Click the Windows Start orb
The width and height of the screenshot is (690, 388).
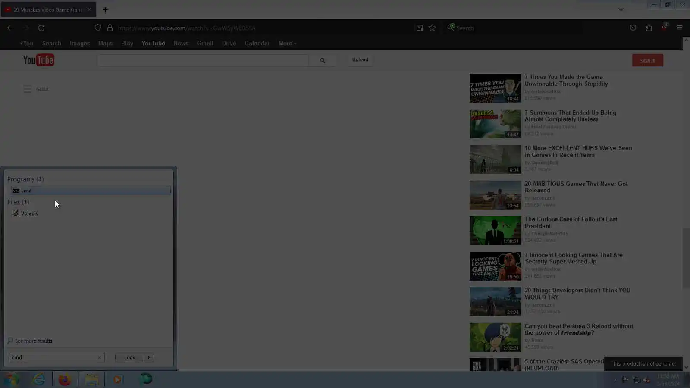[12, 379]
